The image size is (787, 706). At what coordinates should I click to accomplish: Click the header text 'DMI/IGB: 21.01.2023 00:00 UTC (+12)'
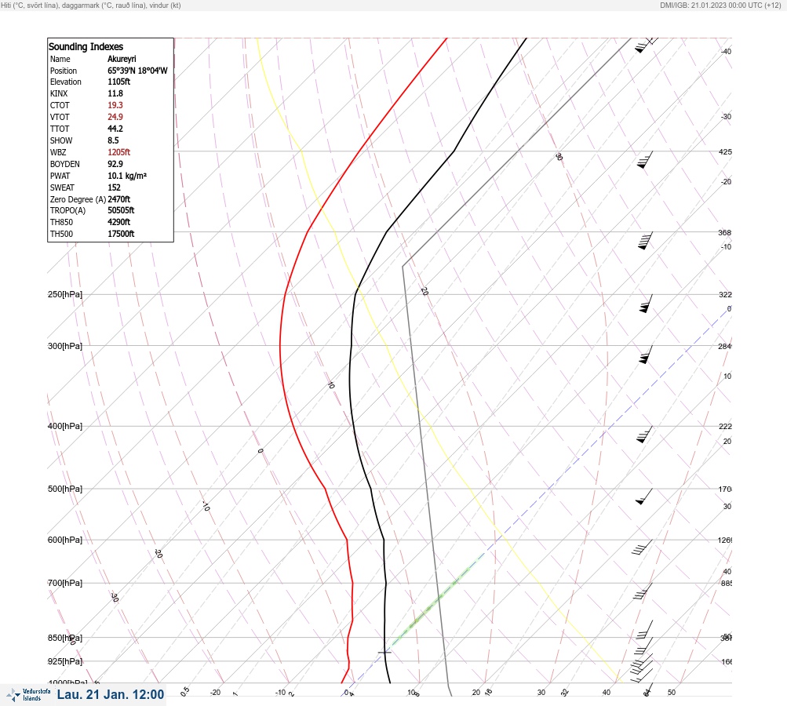click(x=721, y=5)
